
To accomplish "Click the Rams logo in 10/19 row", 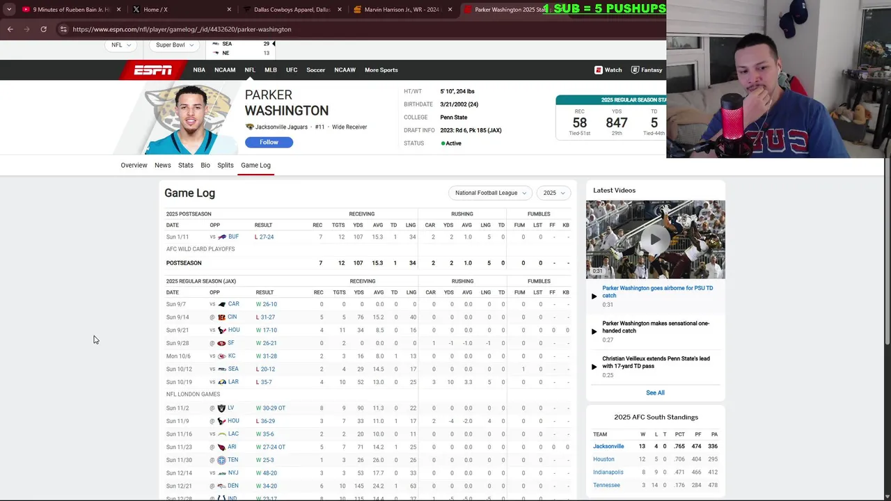I will coord(222,382).
